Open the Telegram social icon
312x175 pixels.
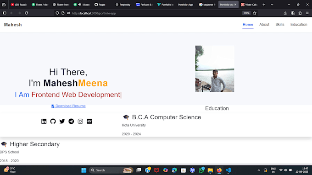click(71, 121)
